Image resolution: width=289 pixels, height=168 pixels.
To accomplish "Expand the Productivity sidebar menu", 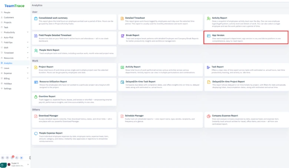I will [x=28, y=32].
